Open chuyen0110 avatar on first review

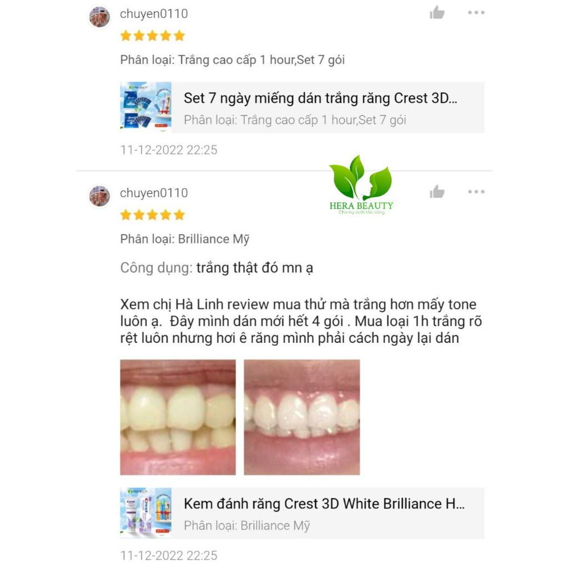(99, 17)
